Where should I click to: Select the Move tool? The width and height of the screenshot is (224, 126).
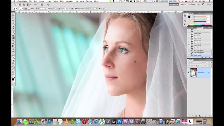click(13, 15)
